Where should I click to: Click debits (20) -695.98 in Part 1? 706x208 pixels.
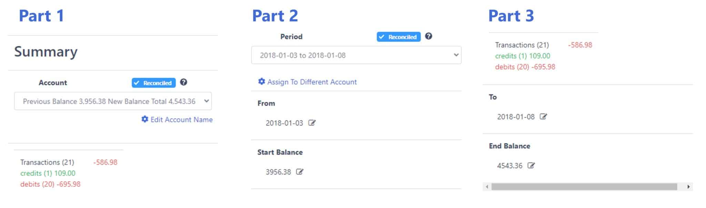point(50,184)
